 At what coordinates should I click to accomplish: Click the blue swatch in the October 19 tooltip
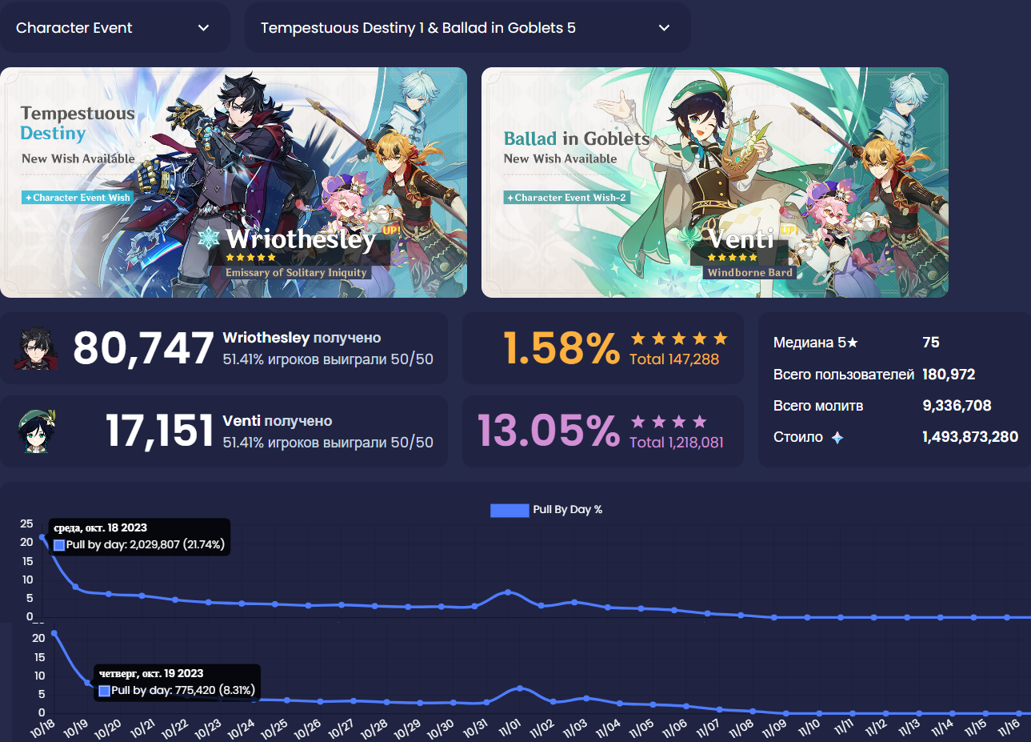point(105,691)
